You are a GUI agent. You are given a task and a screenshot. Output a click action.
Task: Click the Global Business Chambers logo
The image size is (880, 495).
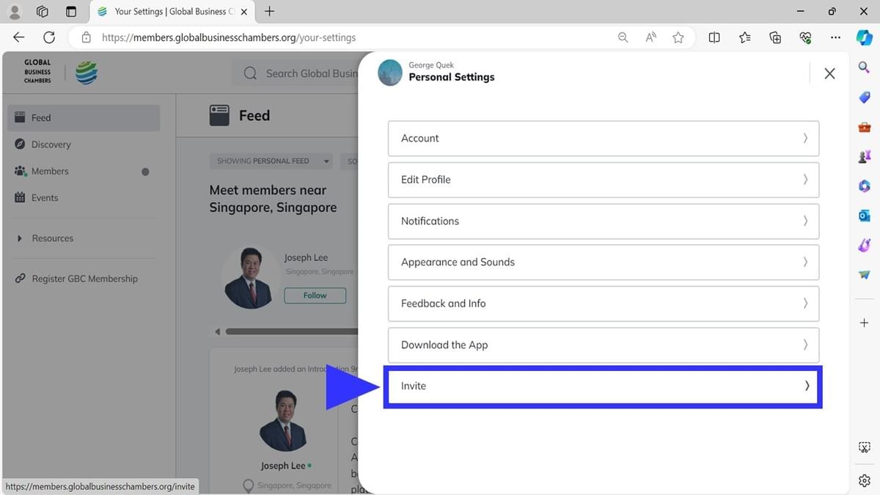click(61, 72)
